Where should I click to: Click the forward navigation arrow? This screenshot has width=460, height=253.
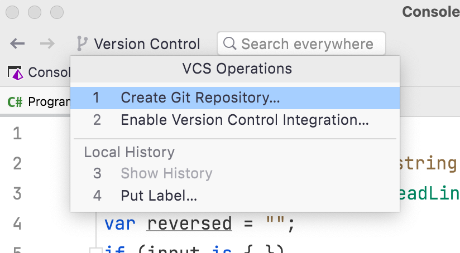click(x=47, y=43)
